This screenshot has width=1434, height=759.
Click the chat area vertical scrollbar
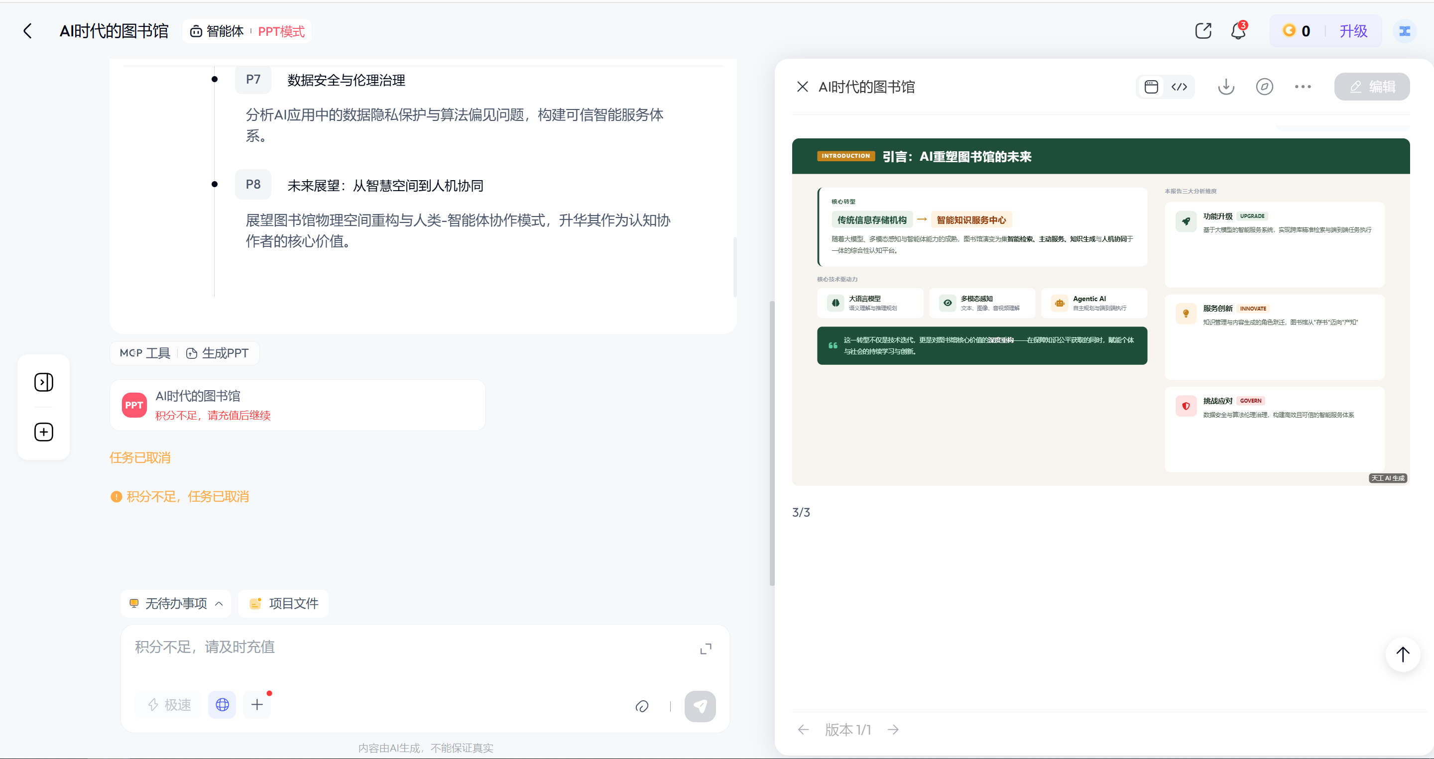pos(772,443)
